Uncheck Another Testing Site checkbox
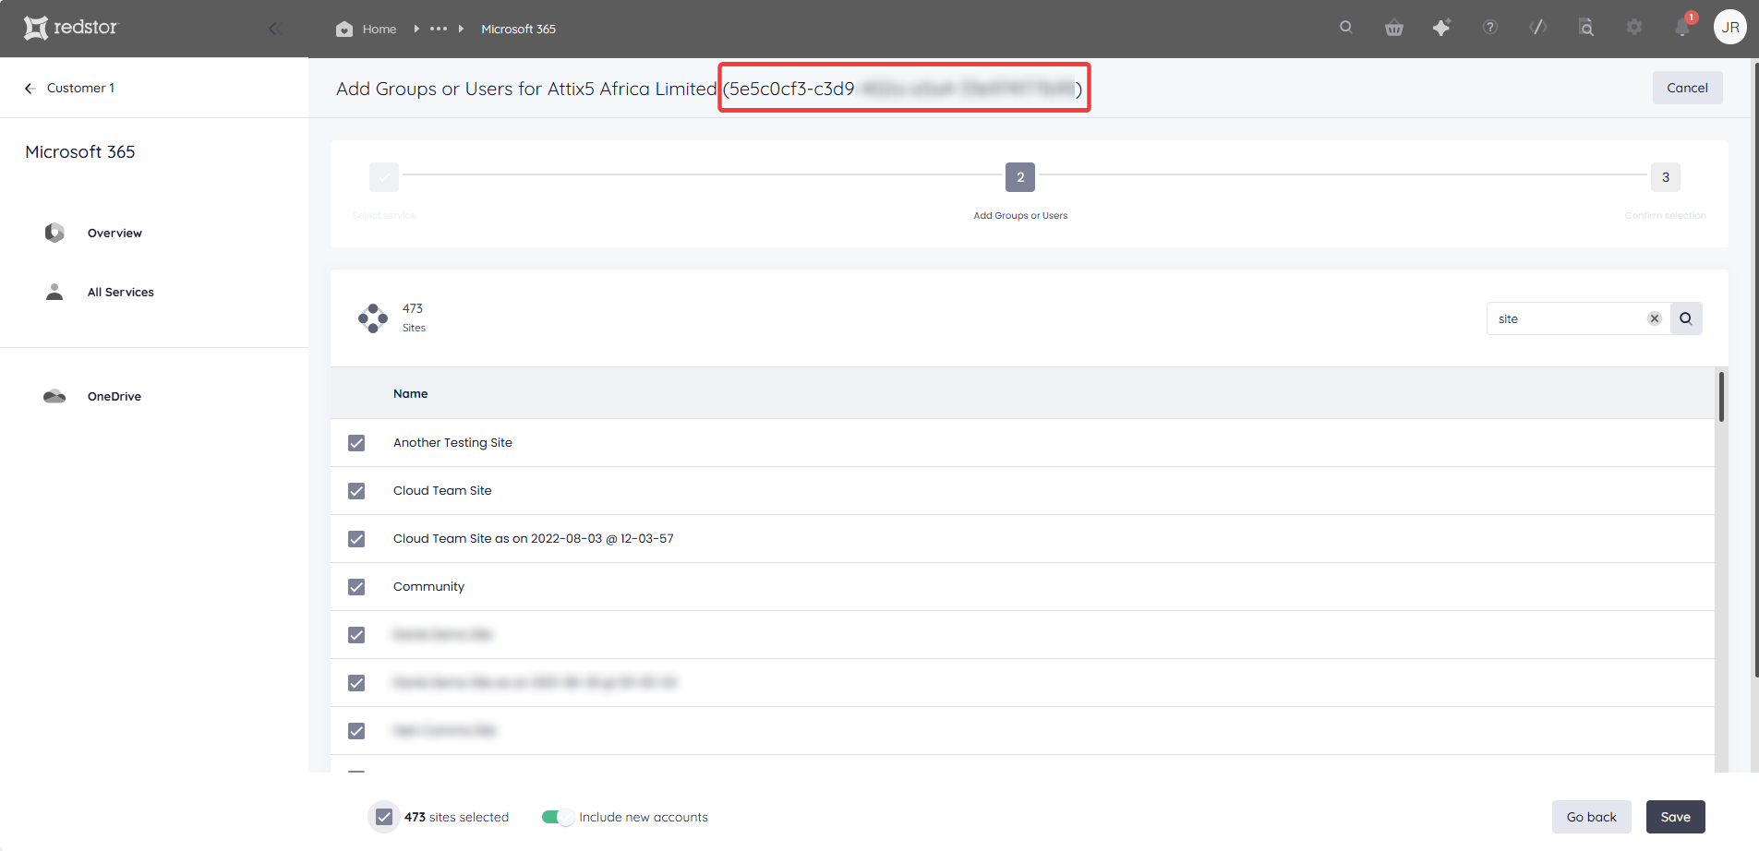 [x=356, y=443]
